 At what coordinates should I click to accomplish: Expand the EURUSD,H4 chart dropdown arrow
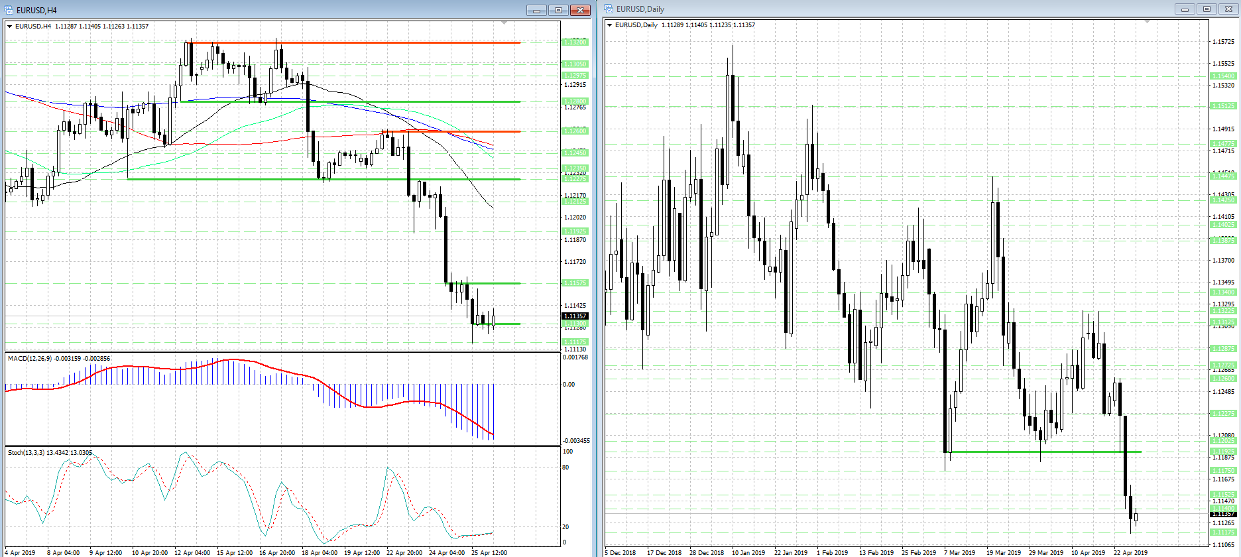point(9,27)
